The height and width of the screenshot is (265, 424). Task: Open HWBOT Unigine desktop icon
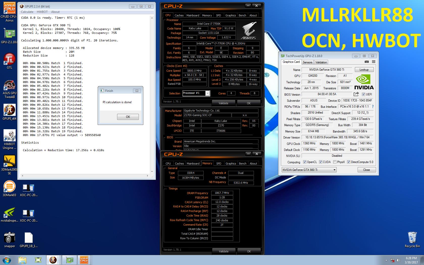point(9,139)
